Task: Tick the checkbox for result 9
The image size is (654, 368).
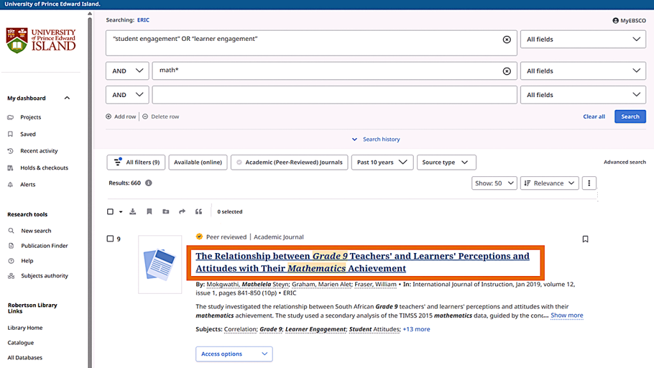Action: tap(110, 239)
